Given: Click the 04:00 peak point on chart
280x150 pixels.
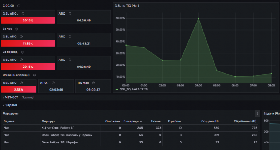Looking at the screenshot, I should [199, 18].
